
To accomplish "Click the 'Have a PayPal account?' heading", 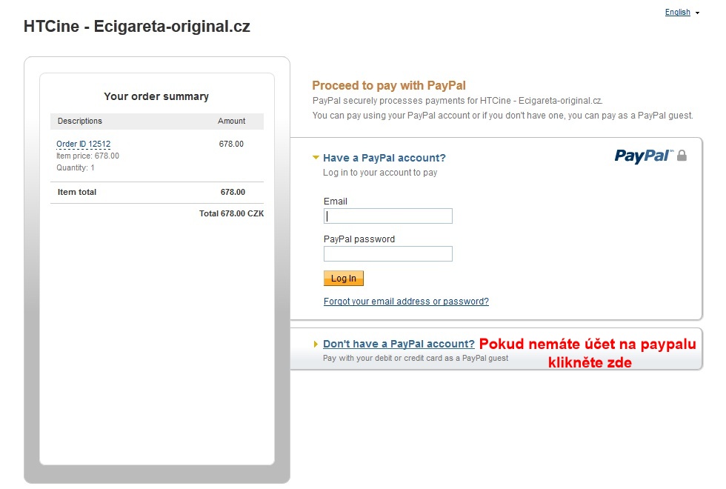I will coord(384,158).
